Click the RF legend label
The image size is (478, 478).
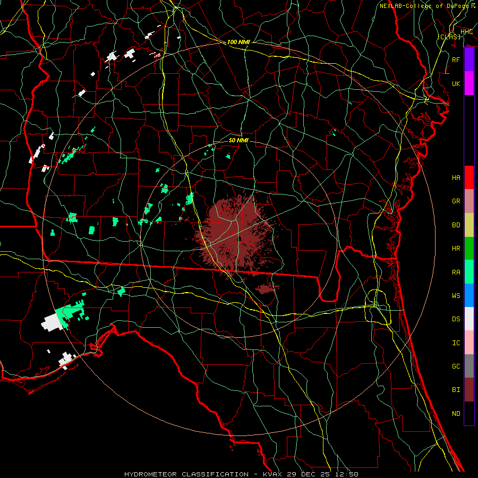click(x=456, y=59)
